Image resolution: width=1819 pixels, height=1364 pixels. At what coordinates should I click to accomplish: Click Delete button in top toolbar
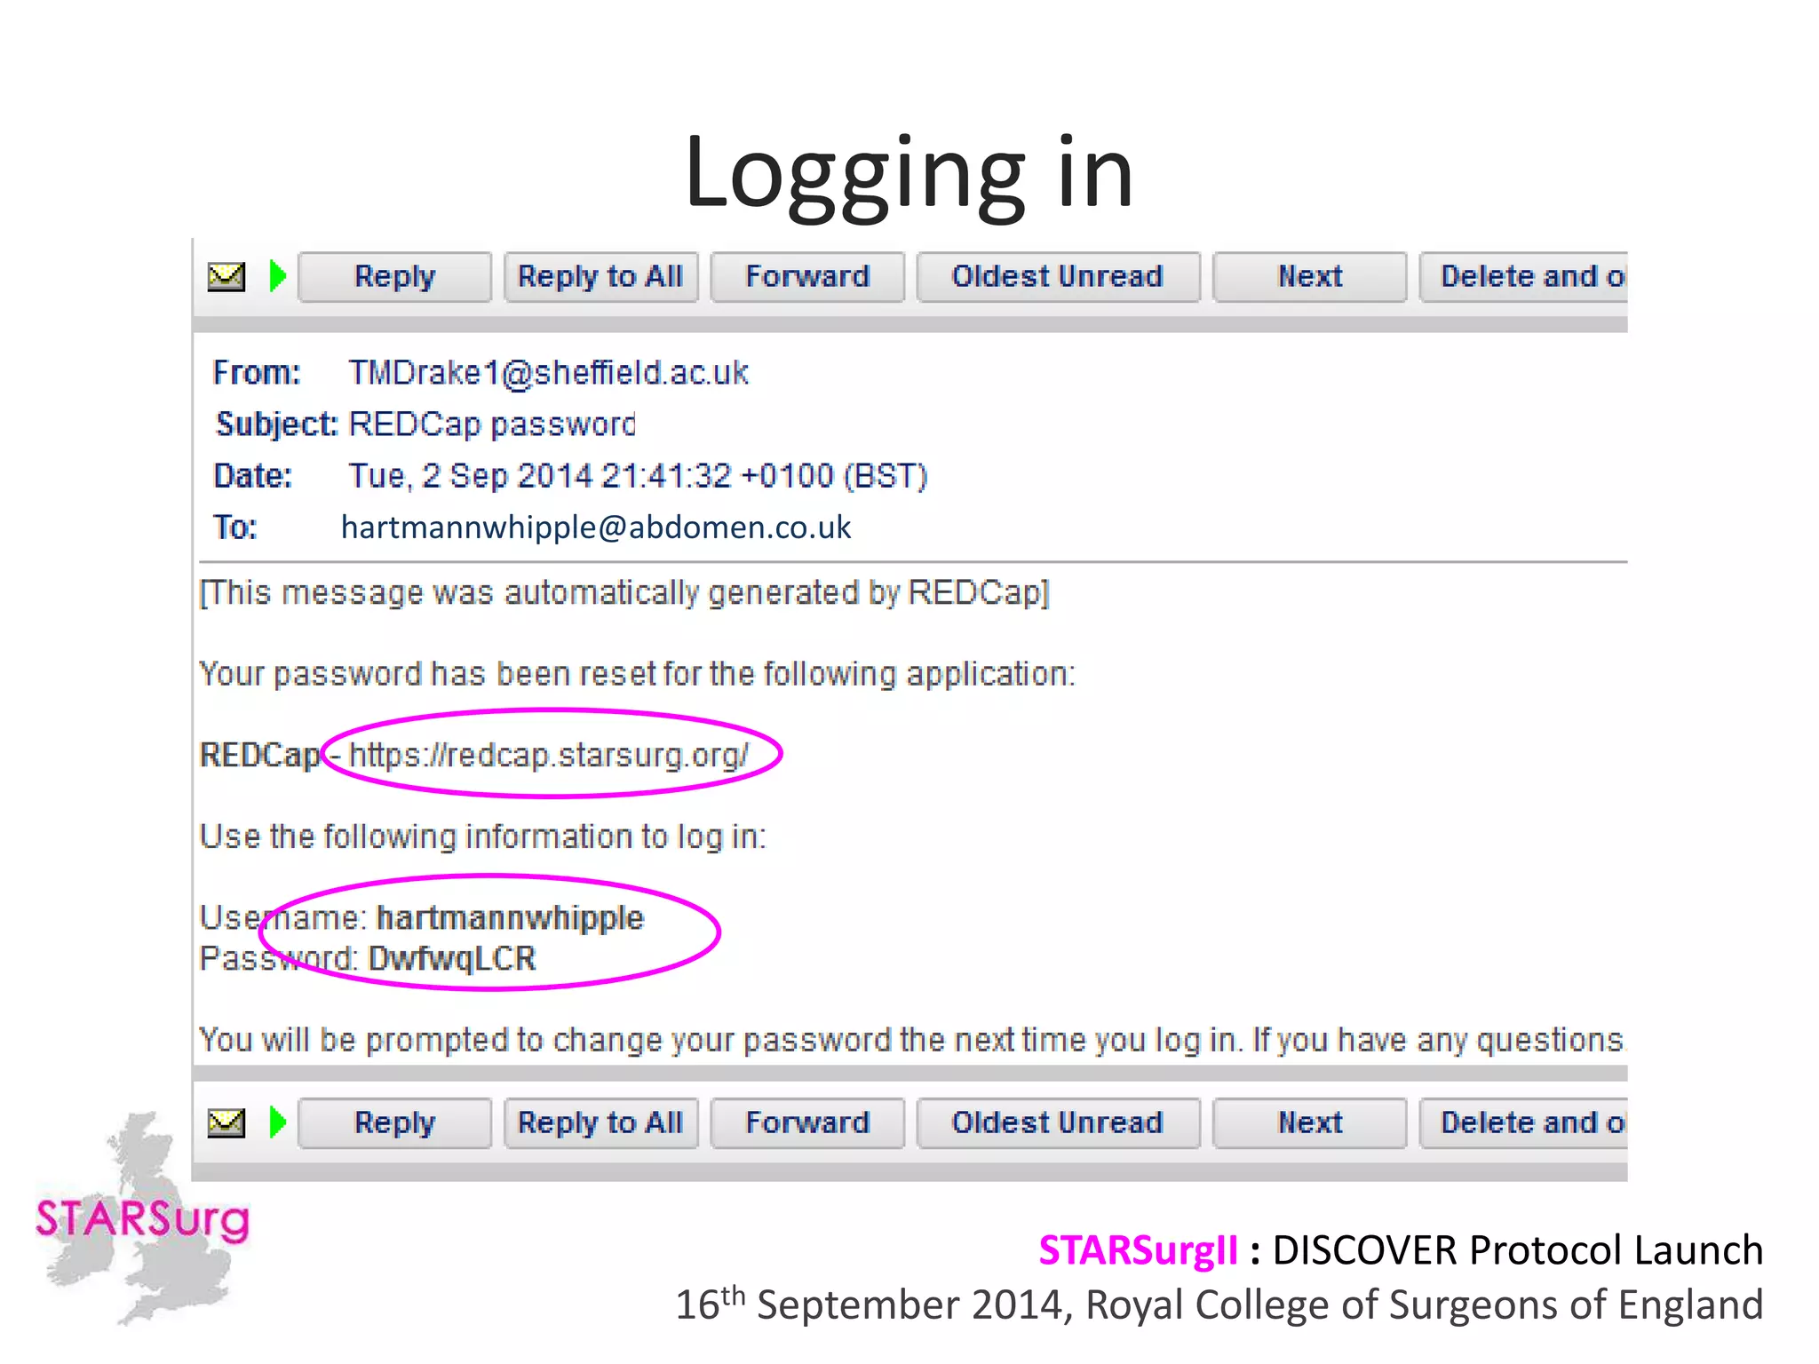pyautogui.click(x=1523, y=277)
